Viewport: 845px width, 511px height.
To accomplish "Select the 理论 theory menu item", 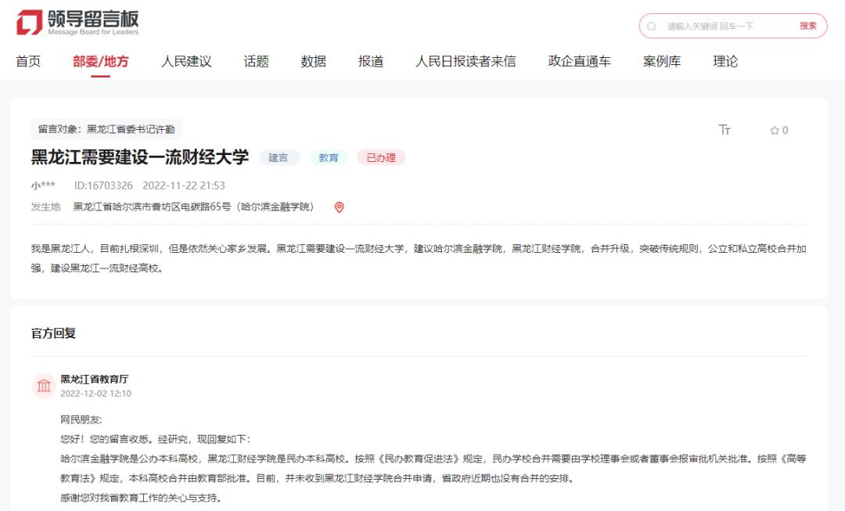I will pyautogui.click(x=725, y=62).
